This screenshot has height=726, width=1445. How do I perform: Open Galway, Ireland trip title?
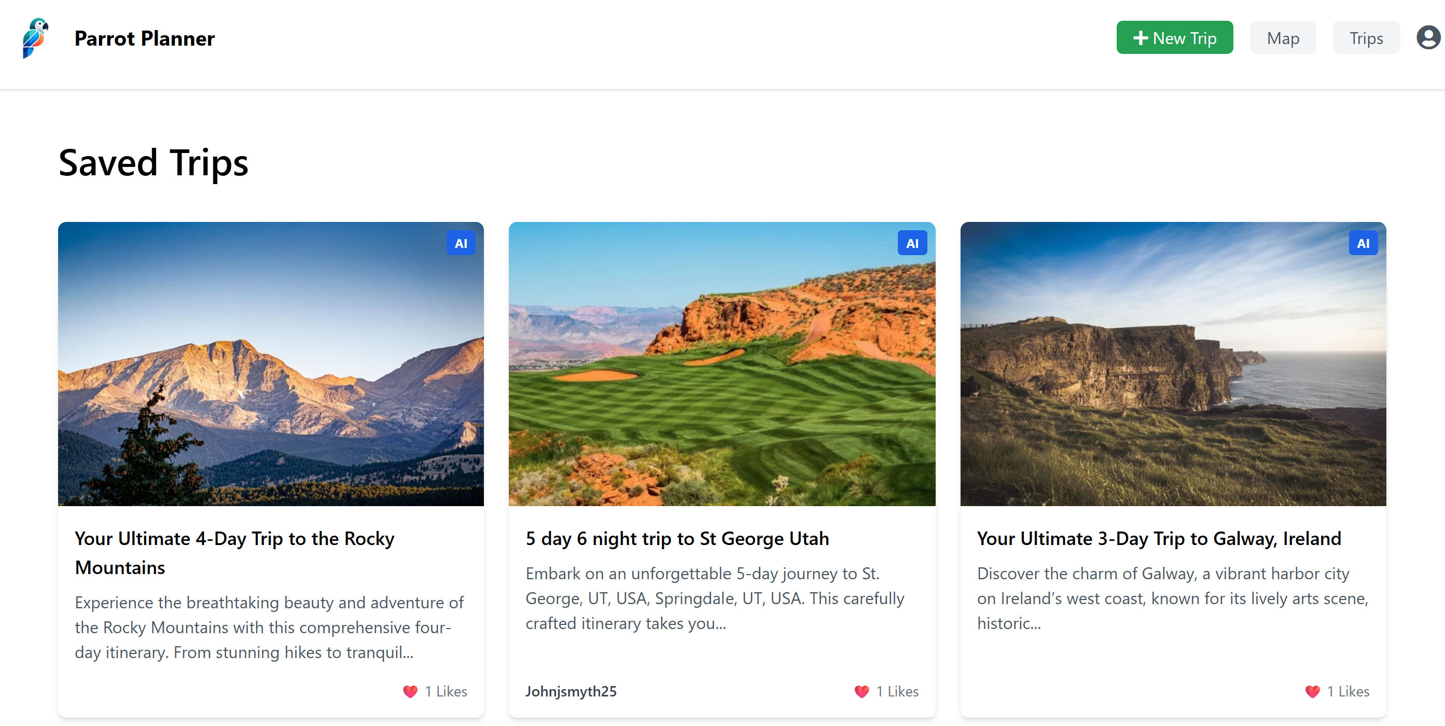(x=1158, y=539)
